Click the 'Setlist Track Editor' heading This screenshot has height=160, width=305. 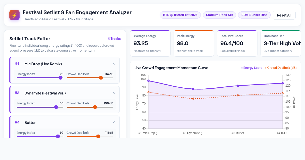(x=30, y=39)
